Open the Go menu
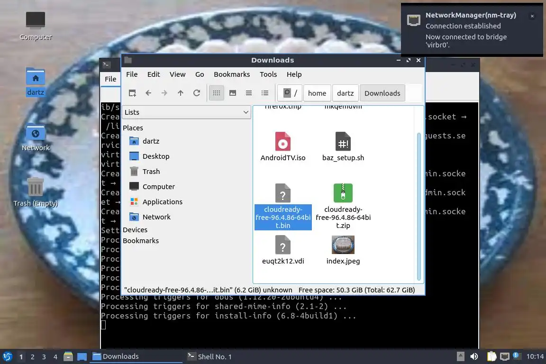Viewport: 546px width, 364px height. coord(200,74)
